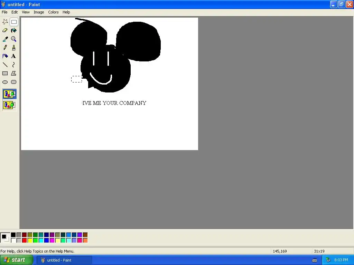Pick the Fill With Color bucket tool
The height and width of the screenshot is (265, 354).
click(14, 30)
